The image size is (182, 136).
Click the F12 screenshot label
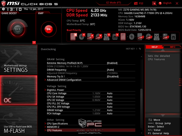click(141, 3)
